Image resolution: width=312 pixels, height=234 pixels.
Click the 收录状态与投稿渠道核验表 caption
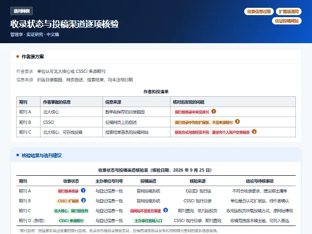(156, 170)
